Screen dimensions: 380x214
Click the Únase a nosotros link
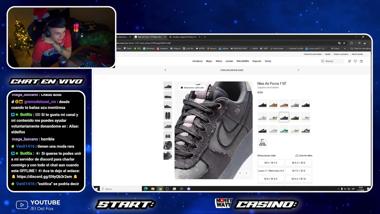tap(341, 54)
